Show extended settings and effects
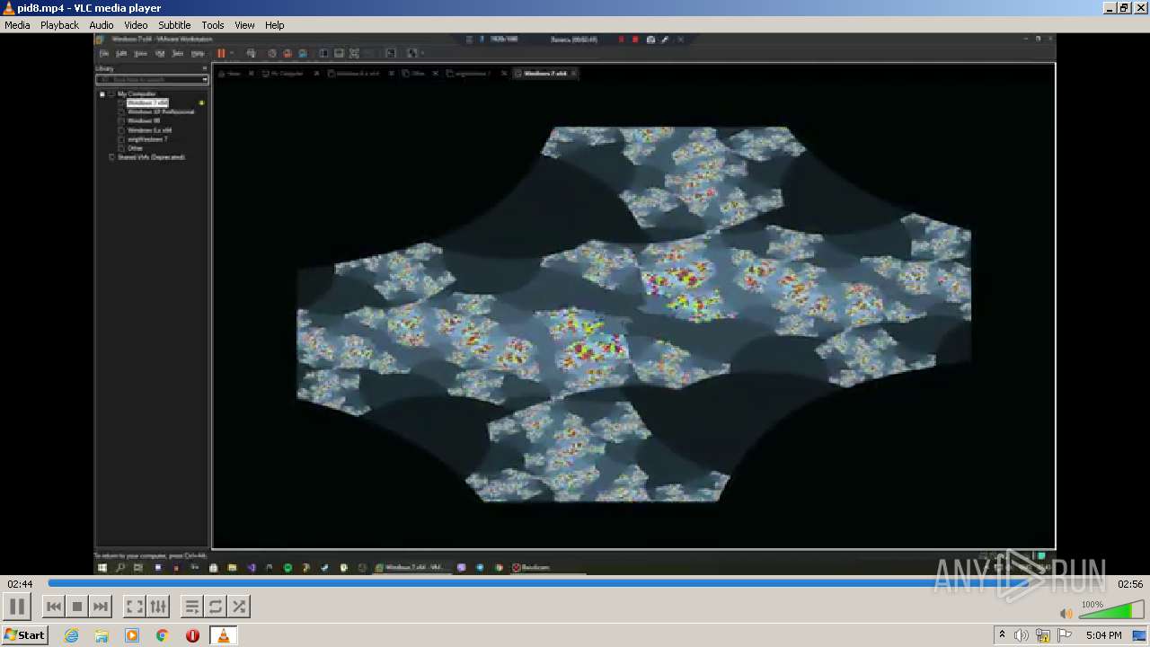 pyautogui.click(x=157, y=607)
